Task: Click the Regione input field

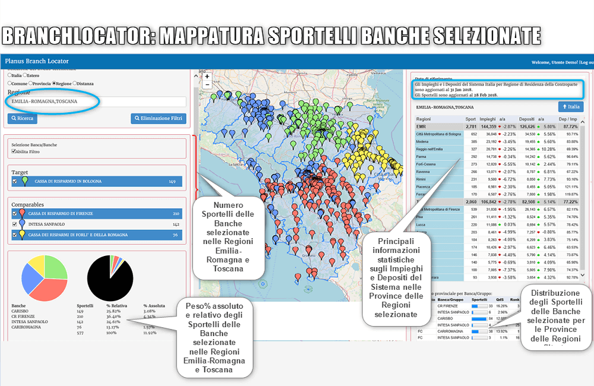Action: [x=97, y=102]
